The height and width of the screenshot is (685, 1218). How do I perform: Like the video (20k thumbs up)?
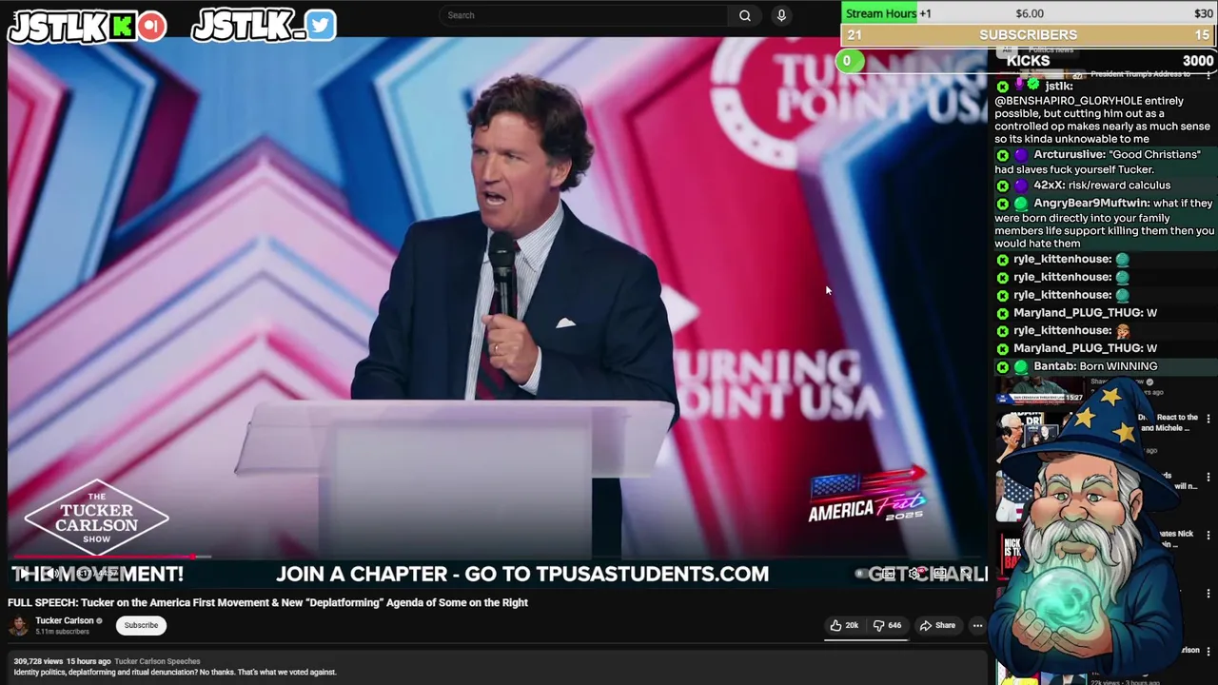coord(844,625)
